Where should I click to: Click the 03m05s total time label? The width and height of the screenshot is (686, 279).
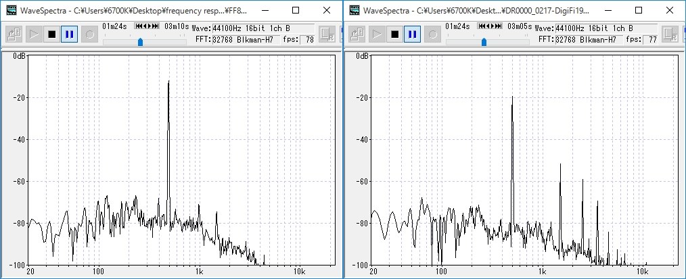[x=520, y=26]
